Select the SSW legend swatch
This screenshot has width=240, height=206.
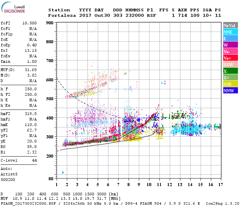pyautogui.click(x=230, y=65)
